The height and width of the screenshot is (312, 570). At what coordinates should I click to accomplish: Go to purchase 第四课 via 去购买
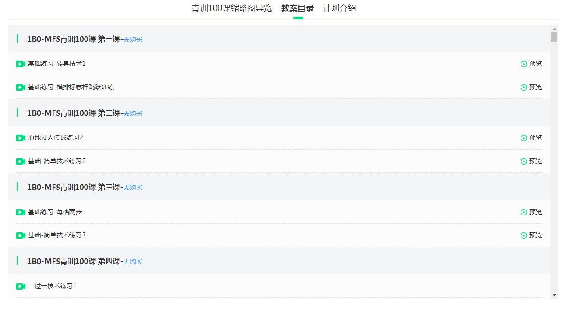tap(133, 262)
